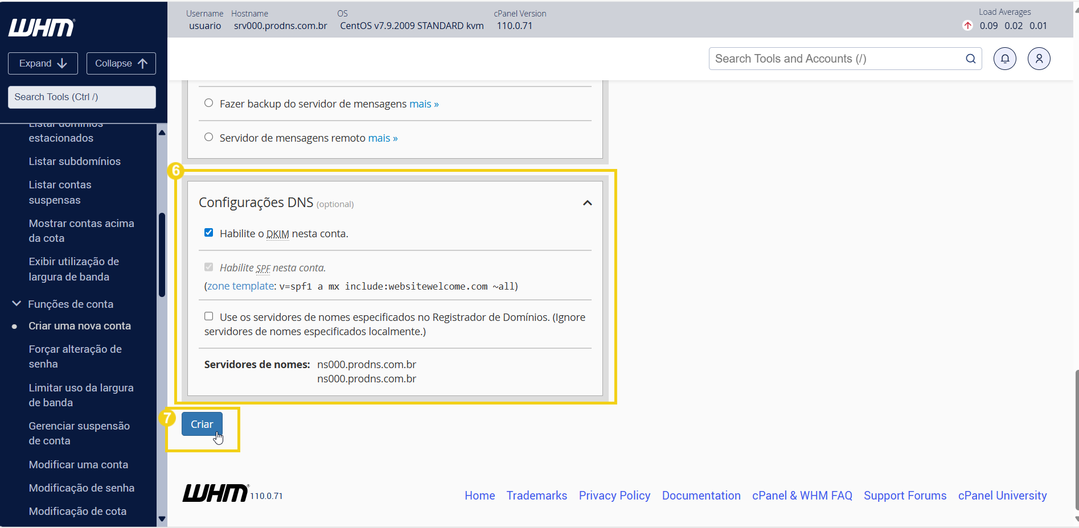Open notifications bell icon
This screenshot has width=1079, height=528.
(x=1005, y=59)
